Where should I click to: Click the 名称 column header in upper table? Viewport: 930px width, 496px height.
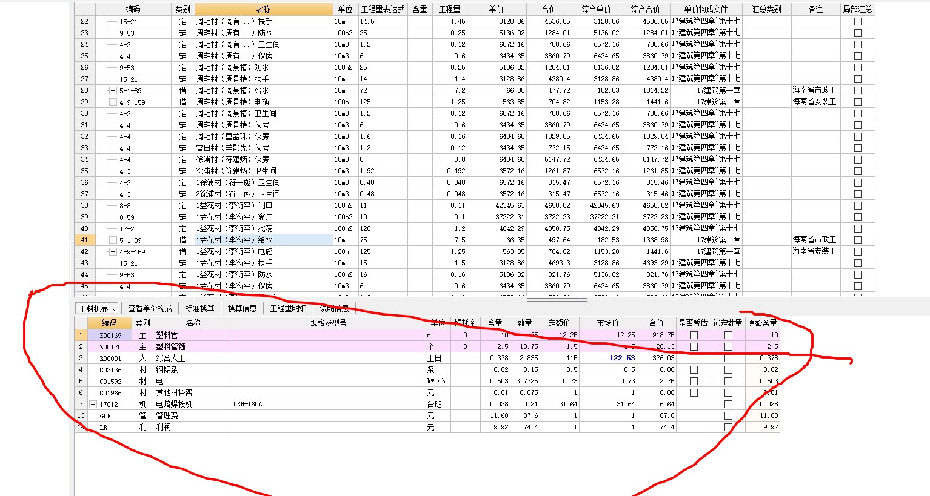coord(264,9)
